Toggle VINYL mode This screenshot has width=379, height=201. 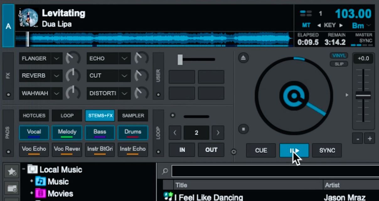(339, 56)
